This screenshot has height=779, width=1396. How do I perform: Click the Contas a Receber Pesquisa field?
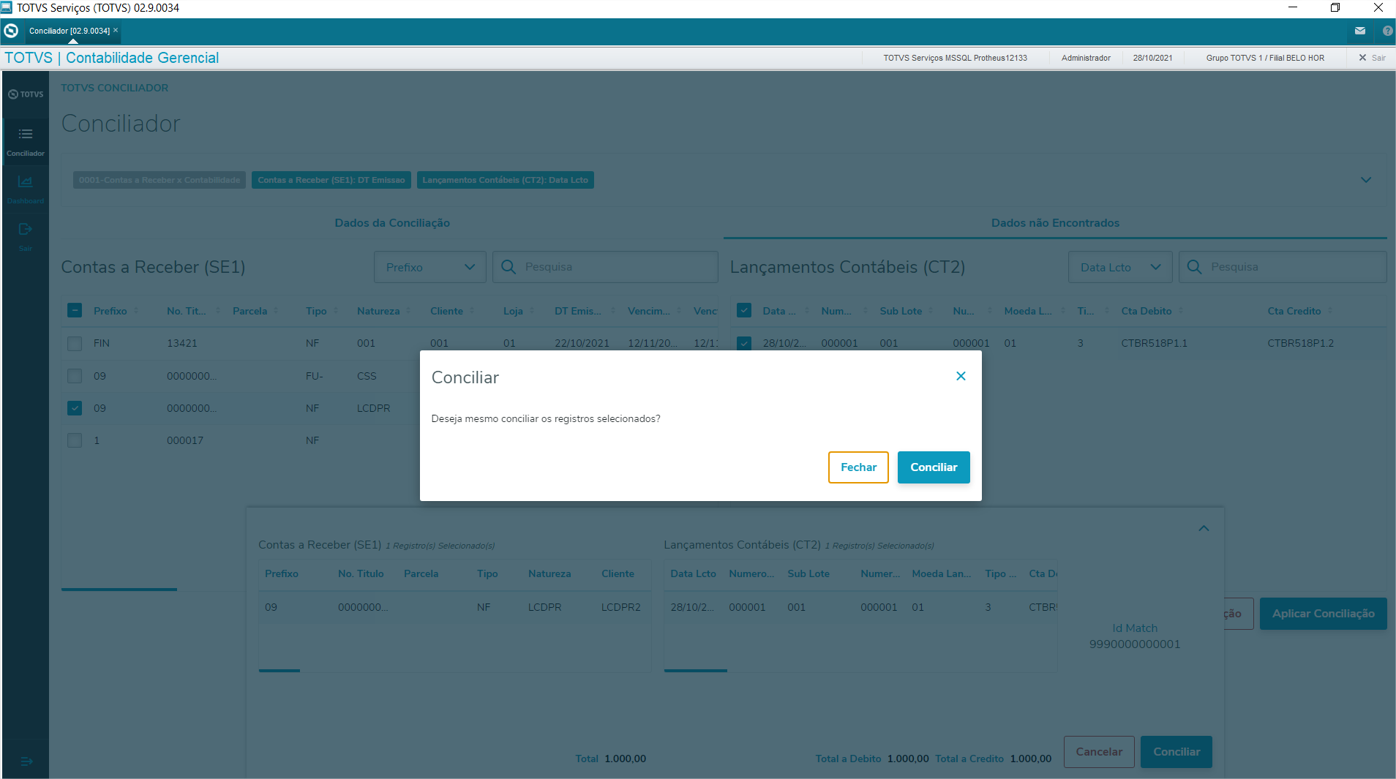pyautogui.click(x=605, y=267)
